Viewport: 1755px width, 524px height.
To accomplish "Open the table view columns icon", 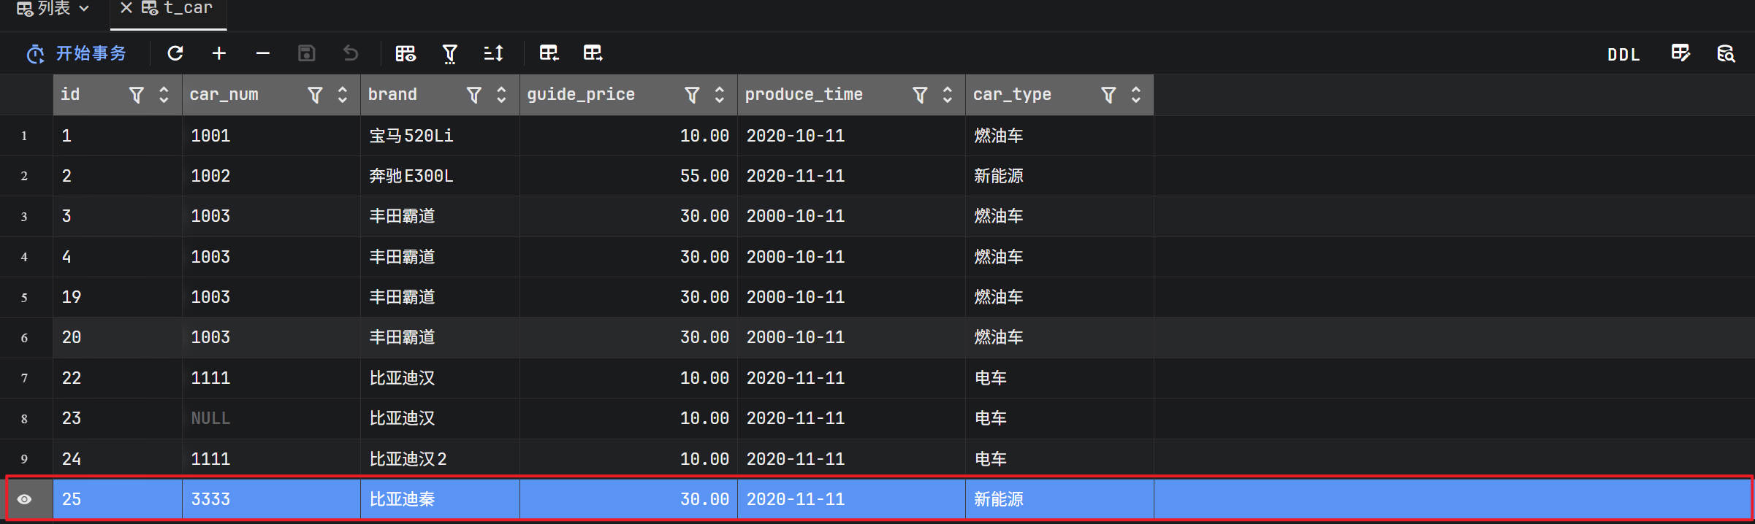I will [x=406, y=53].
